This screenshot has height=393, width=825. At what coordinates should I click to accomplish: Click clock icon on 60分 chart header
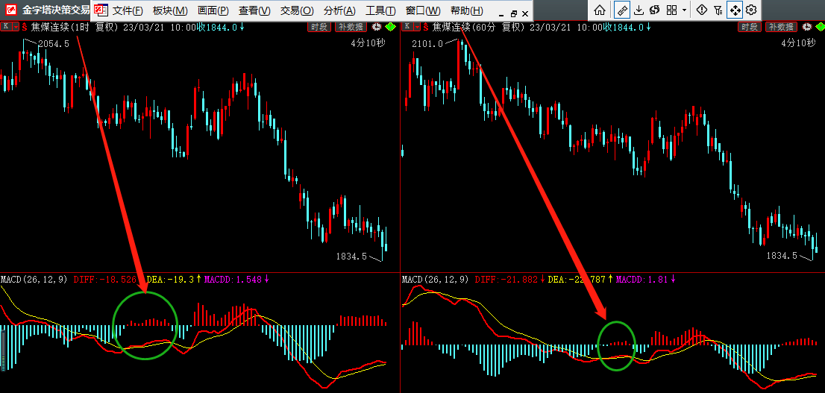tap(806, 27)
